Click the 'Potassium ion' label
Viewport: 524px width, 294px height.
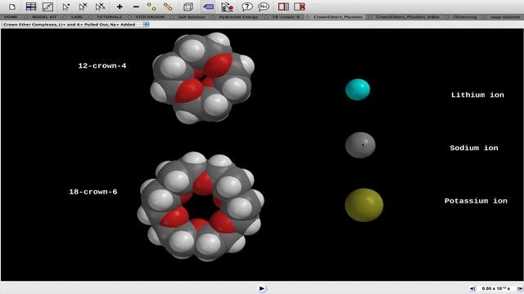[476, 201]
